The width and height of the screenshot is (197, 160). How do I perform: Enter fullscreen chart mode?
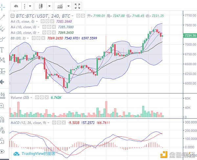77,6
